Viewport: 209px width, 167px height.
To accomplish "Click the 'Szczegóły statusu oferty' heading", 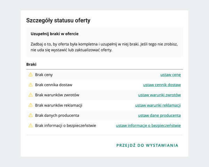I will click(x=58, y=21).
